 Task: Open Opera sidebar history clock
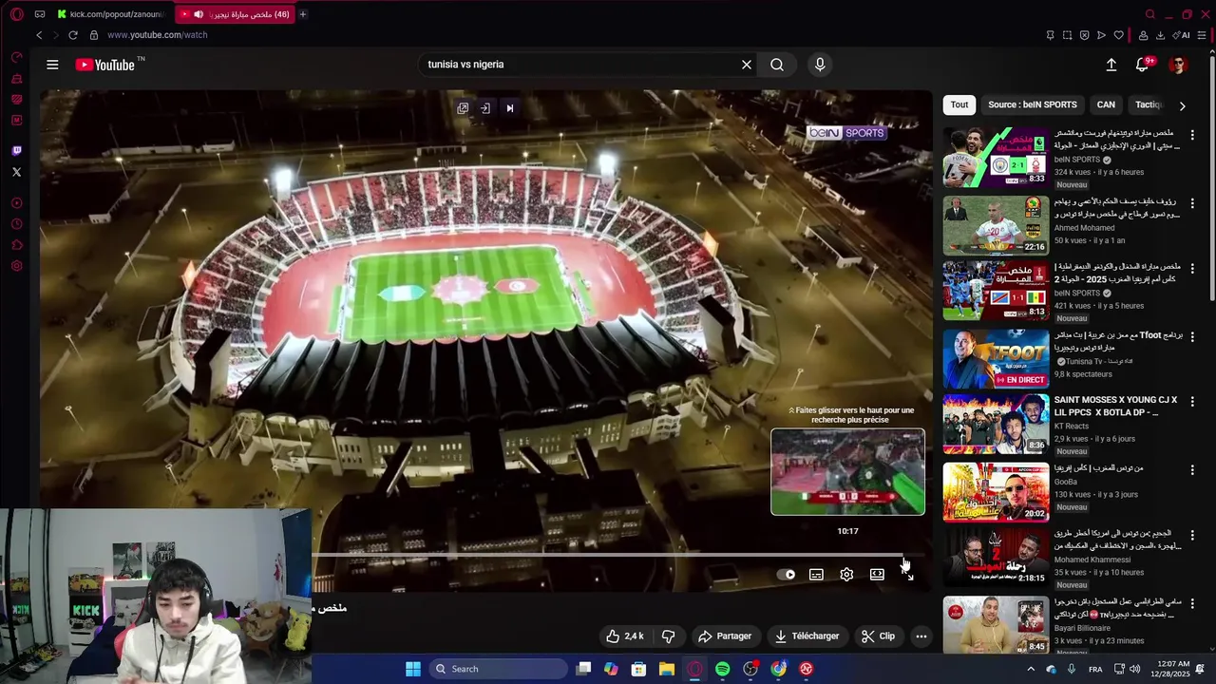point(16,224)
